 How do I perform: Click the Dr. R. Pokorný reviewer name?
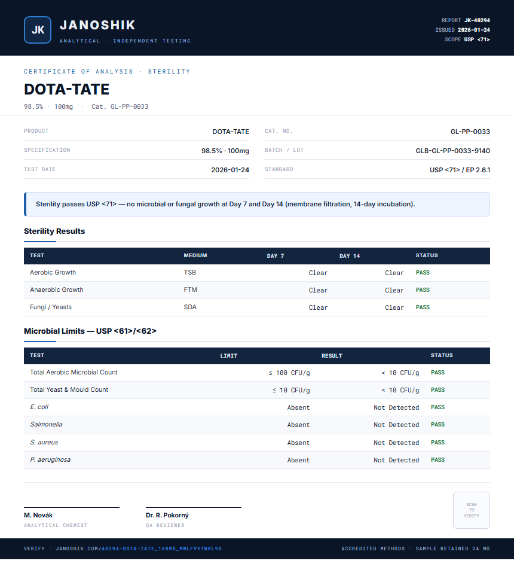pos(167,515)
